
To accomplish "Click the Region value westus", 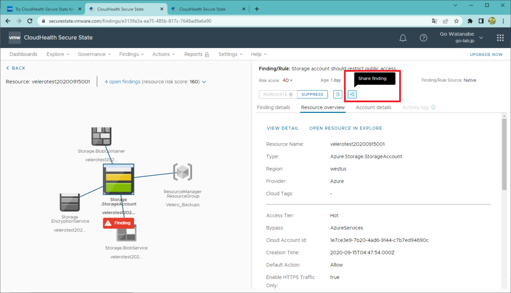I will 338,169.
